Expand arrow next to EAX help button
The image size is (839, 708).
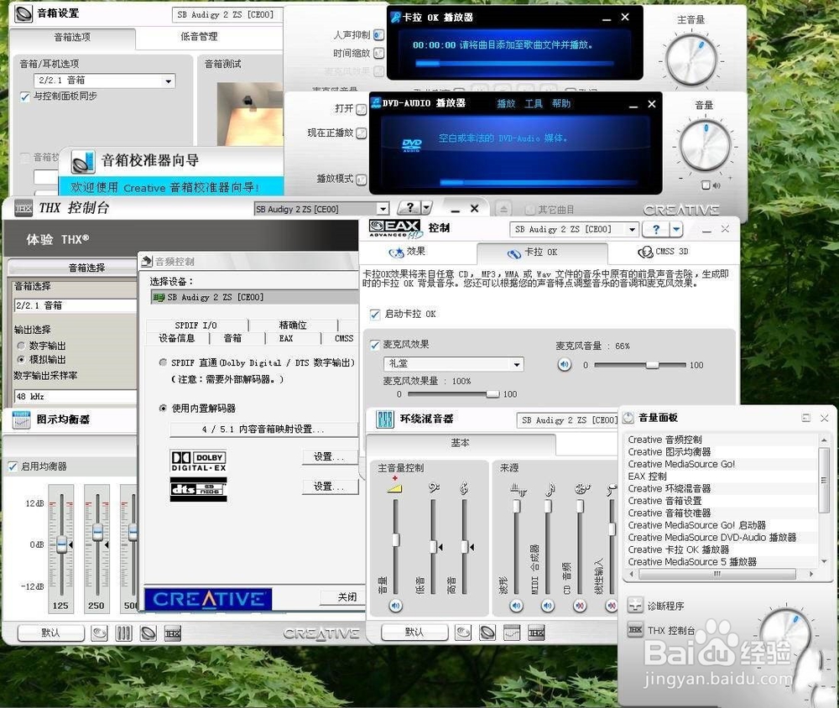tap(676, 230)
